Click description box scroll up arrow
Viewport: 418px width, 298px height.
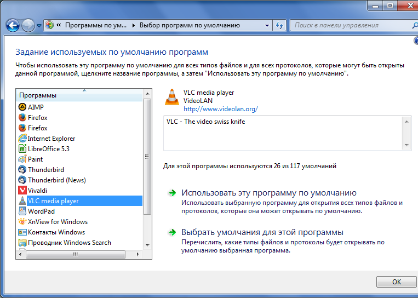pyautogui.click(x=406, y=122)
